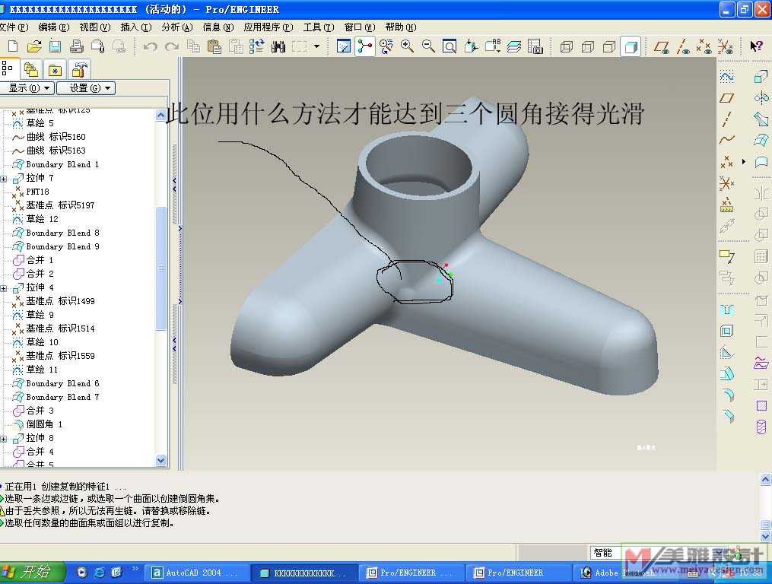
Task: Select the Shell tool in the right toolbar
Action: pyautogui.click(x=726, y=331)
